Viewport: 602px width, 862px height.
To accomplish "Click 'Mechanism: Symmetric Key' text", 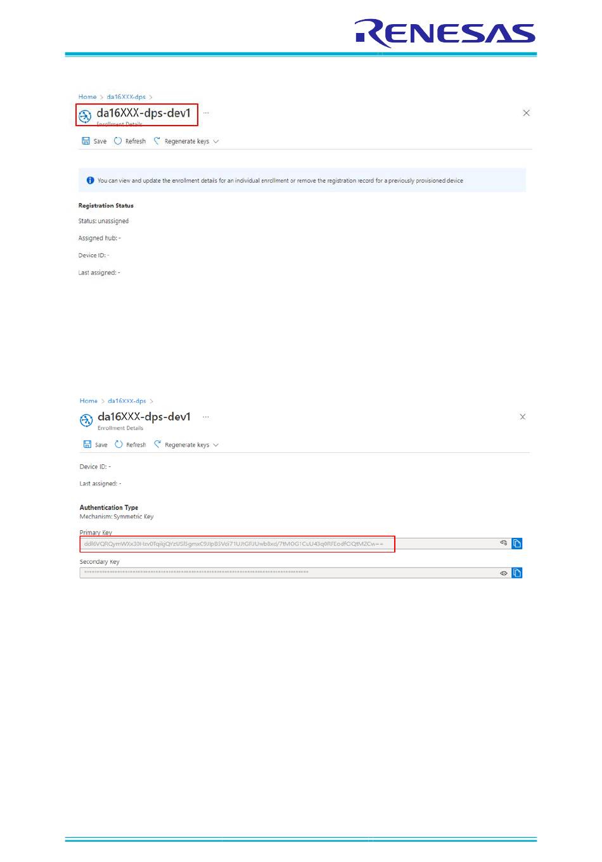I will (x=117, y=517).
